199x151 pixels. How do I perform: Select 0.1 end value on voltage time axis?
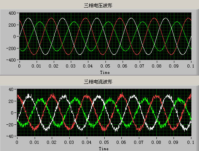(x=191, y=66)
